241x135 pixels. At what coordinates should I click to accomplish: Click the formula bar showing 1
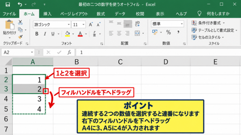[x=158, y=52]
